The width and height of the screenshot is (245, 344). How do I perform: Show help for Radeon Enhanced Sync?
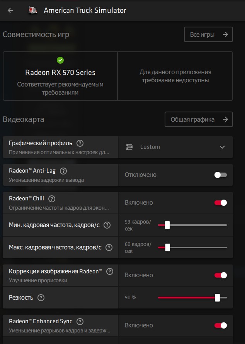(x=80, y=322)
